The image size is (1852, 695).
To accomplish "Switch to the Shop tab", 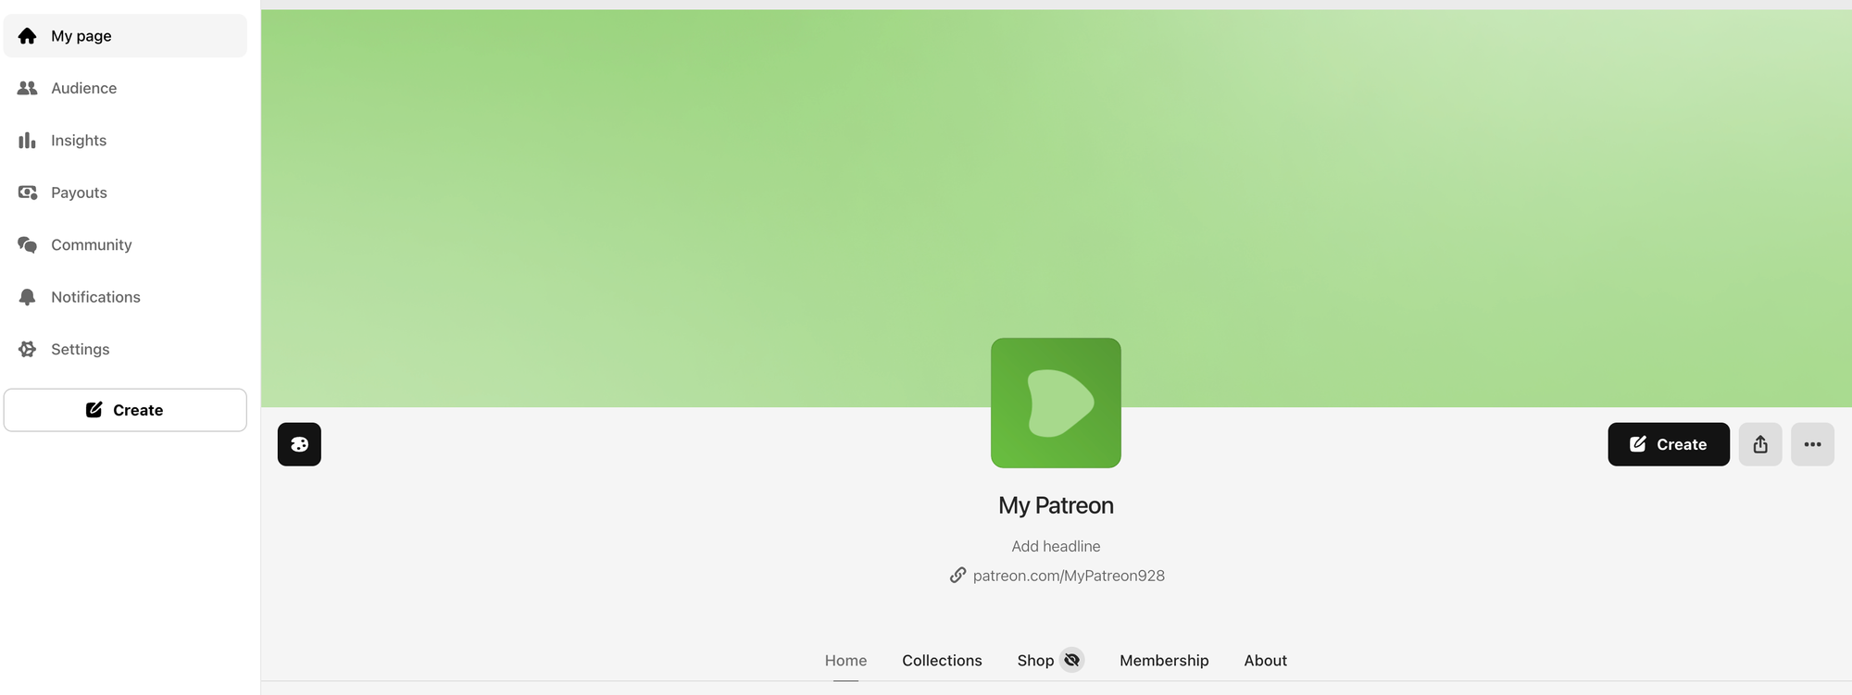I will (1035, 661).
